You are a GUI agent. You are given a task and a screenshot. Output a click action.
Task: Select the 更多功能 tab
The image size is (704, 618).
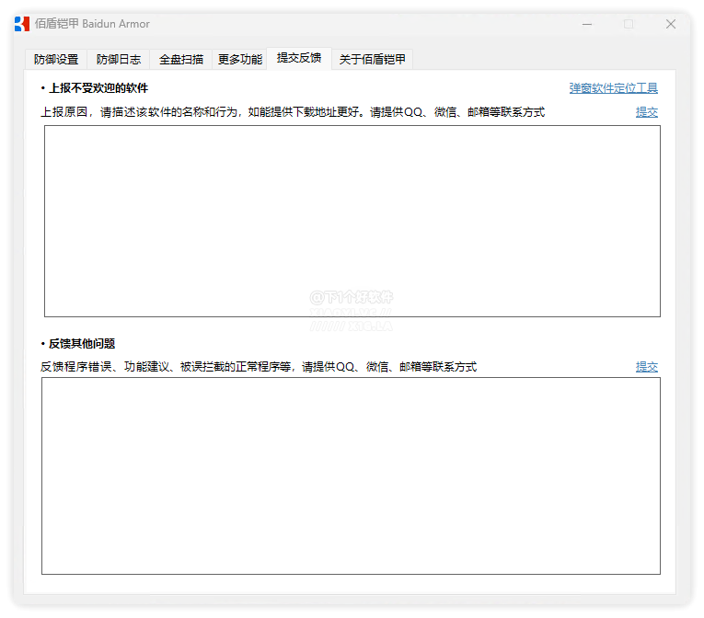tap(240, 60)
